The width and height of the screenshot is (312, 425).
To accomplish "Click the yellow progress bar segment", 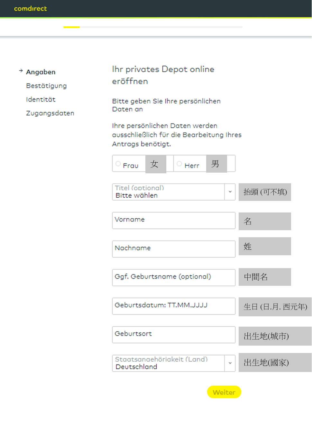I will click(x=71, y=27).
